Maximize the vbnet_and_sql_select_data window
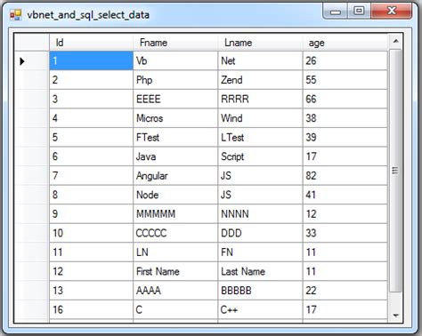422x336 pixels. pos(359,12)
